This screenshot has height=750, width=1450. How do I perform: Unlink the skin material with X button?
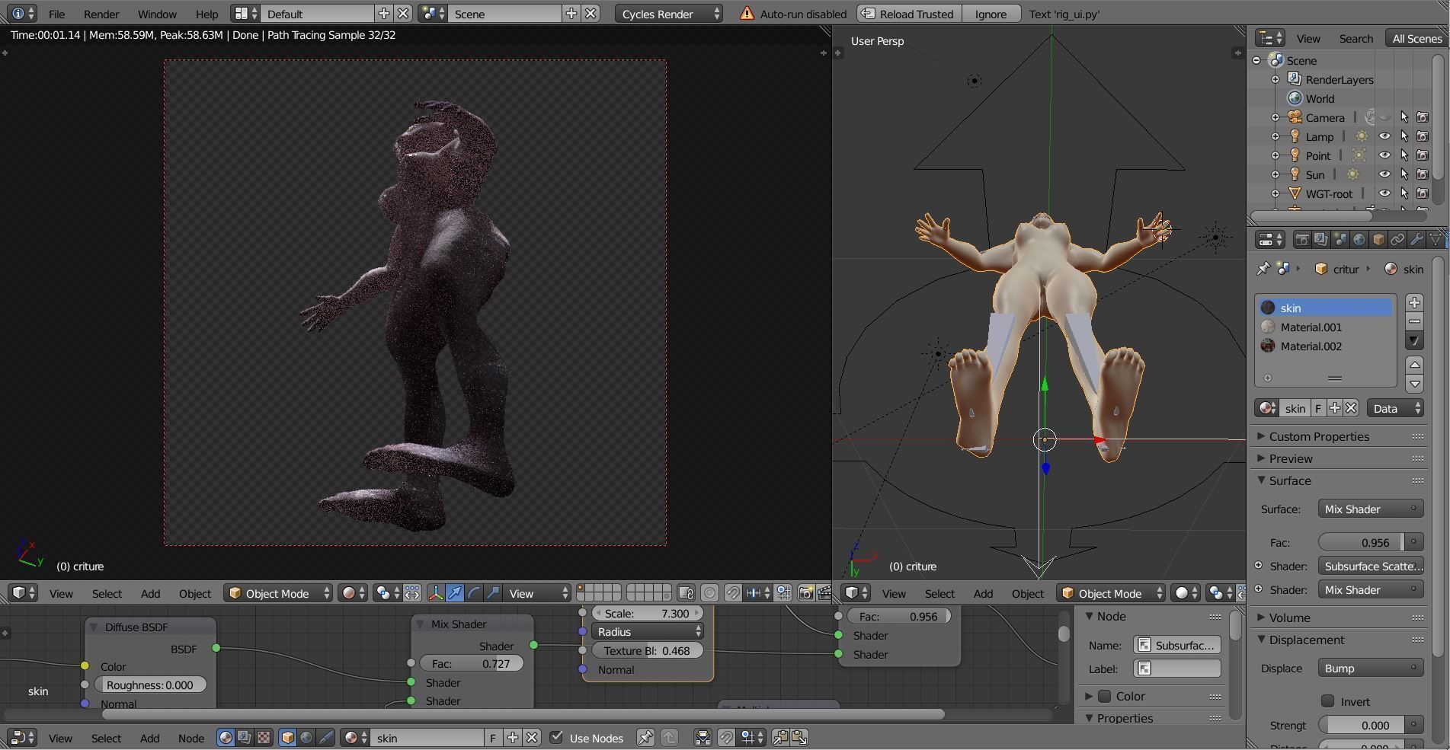pyautogui.click(x=1351, y=409)
